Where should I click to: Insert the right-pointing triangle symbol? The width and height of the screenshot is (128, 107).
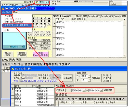[x=37, y=24]
